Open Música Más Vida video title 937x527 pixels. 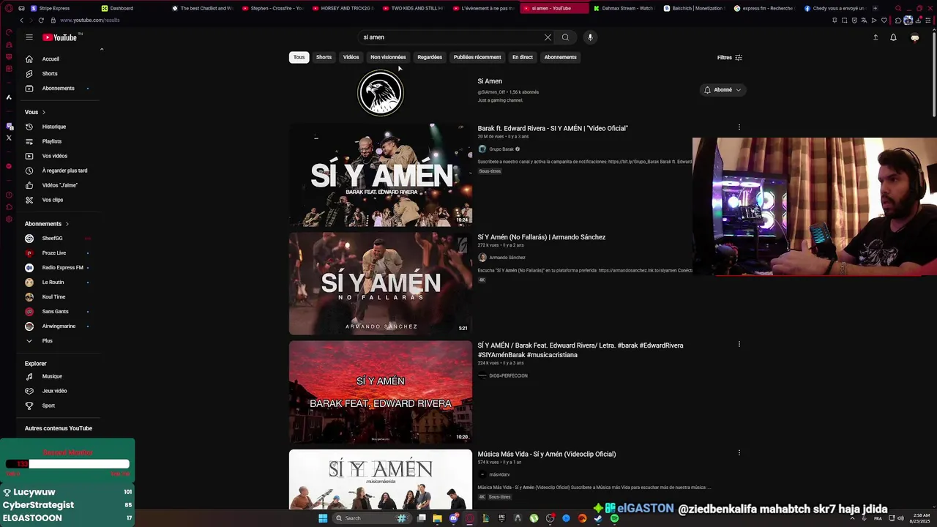[547, 454]
